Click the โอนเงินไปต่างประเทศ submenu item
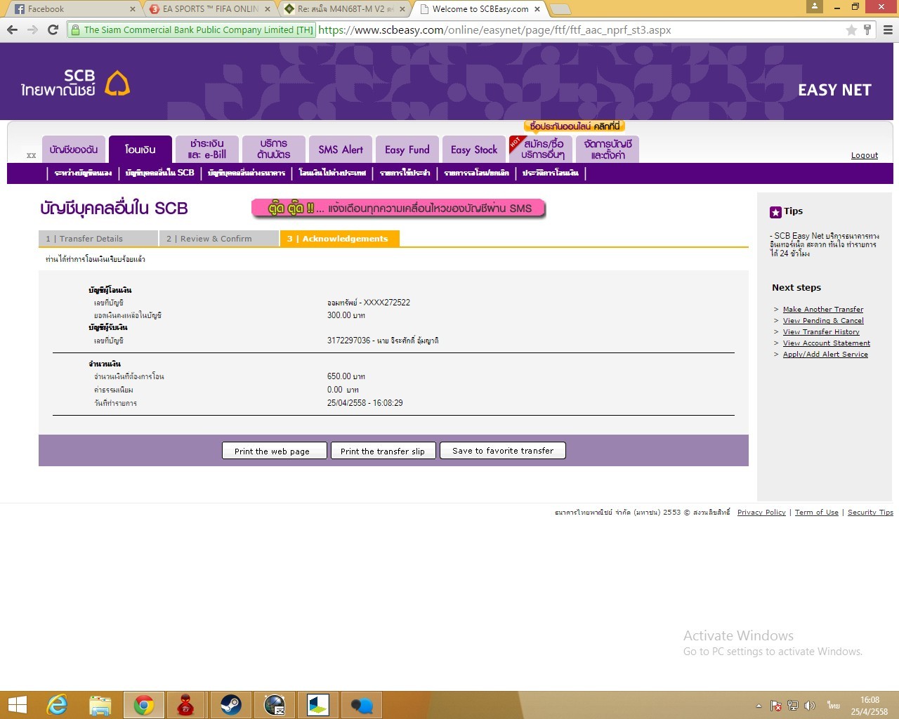Viewport: 899px width, 719px height. click(x=332, y=173)
